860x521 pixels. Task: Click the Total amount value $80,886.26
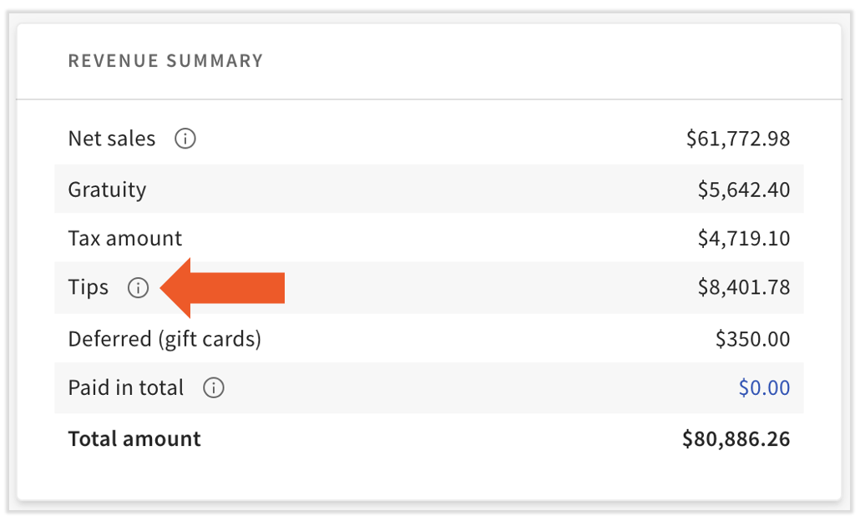coord(736,438)
